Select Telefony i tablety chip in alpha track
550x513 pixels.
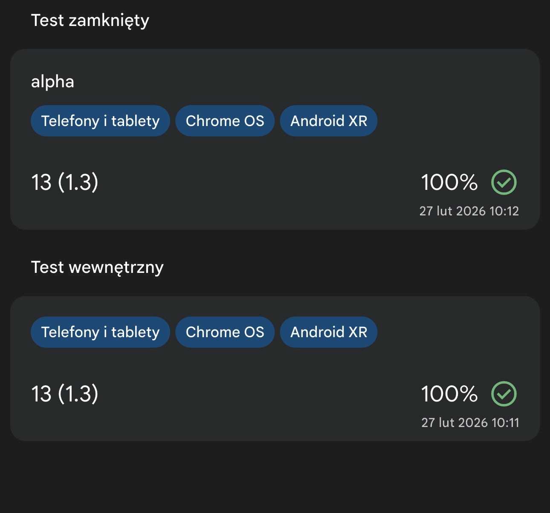100,121
